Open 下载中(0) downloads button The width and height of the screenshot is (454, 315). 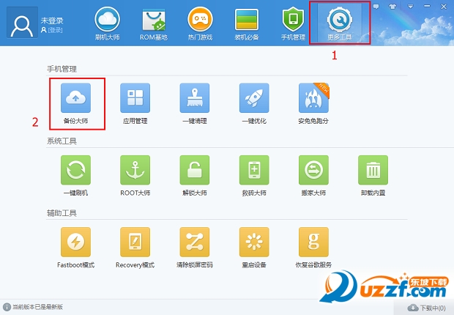pos(426,308)
